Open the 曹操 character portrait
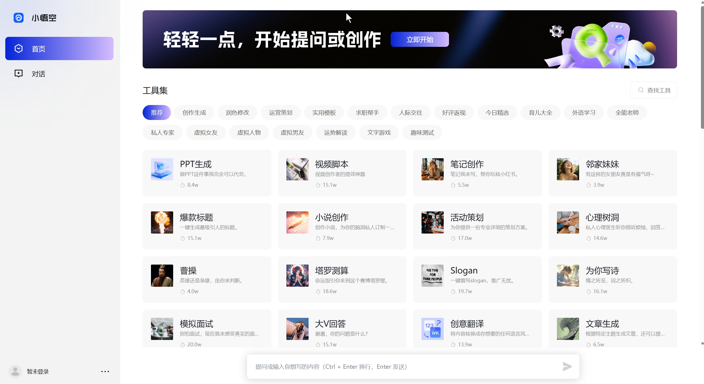 coord(162,276)
